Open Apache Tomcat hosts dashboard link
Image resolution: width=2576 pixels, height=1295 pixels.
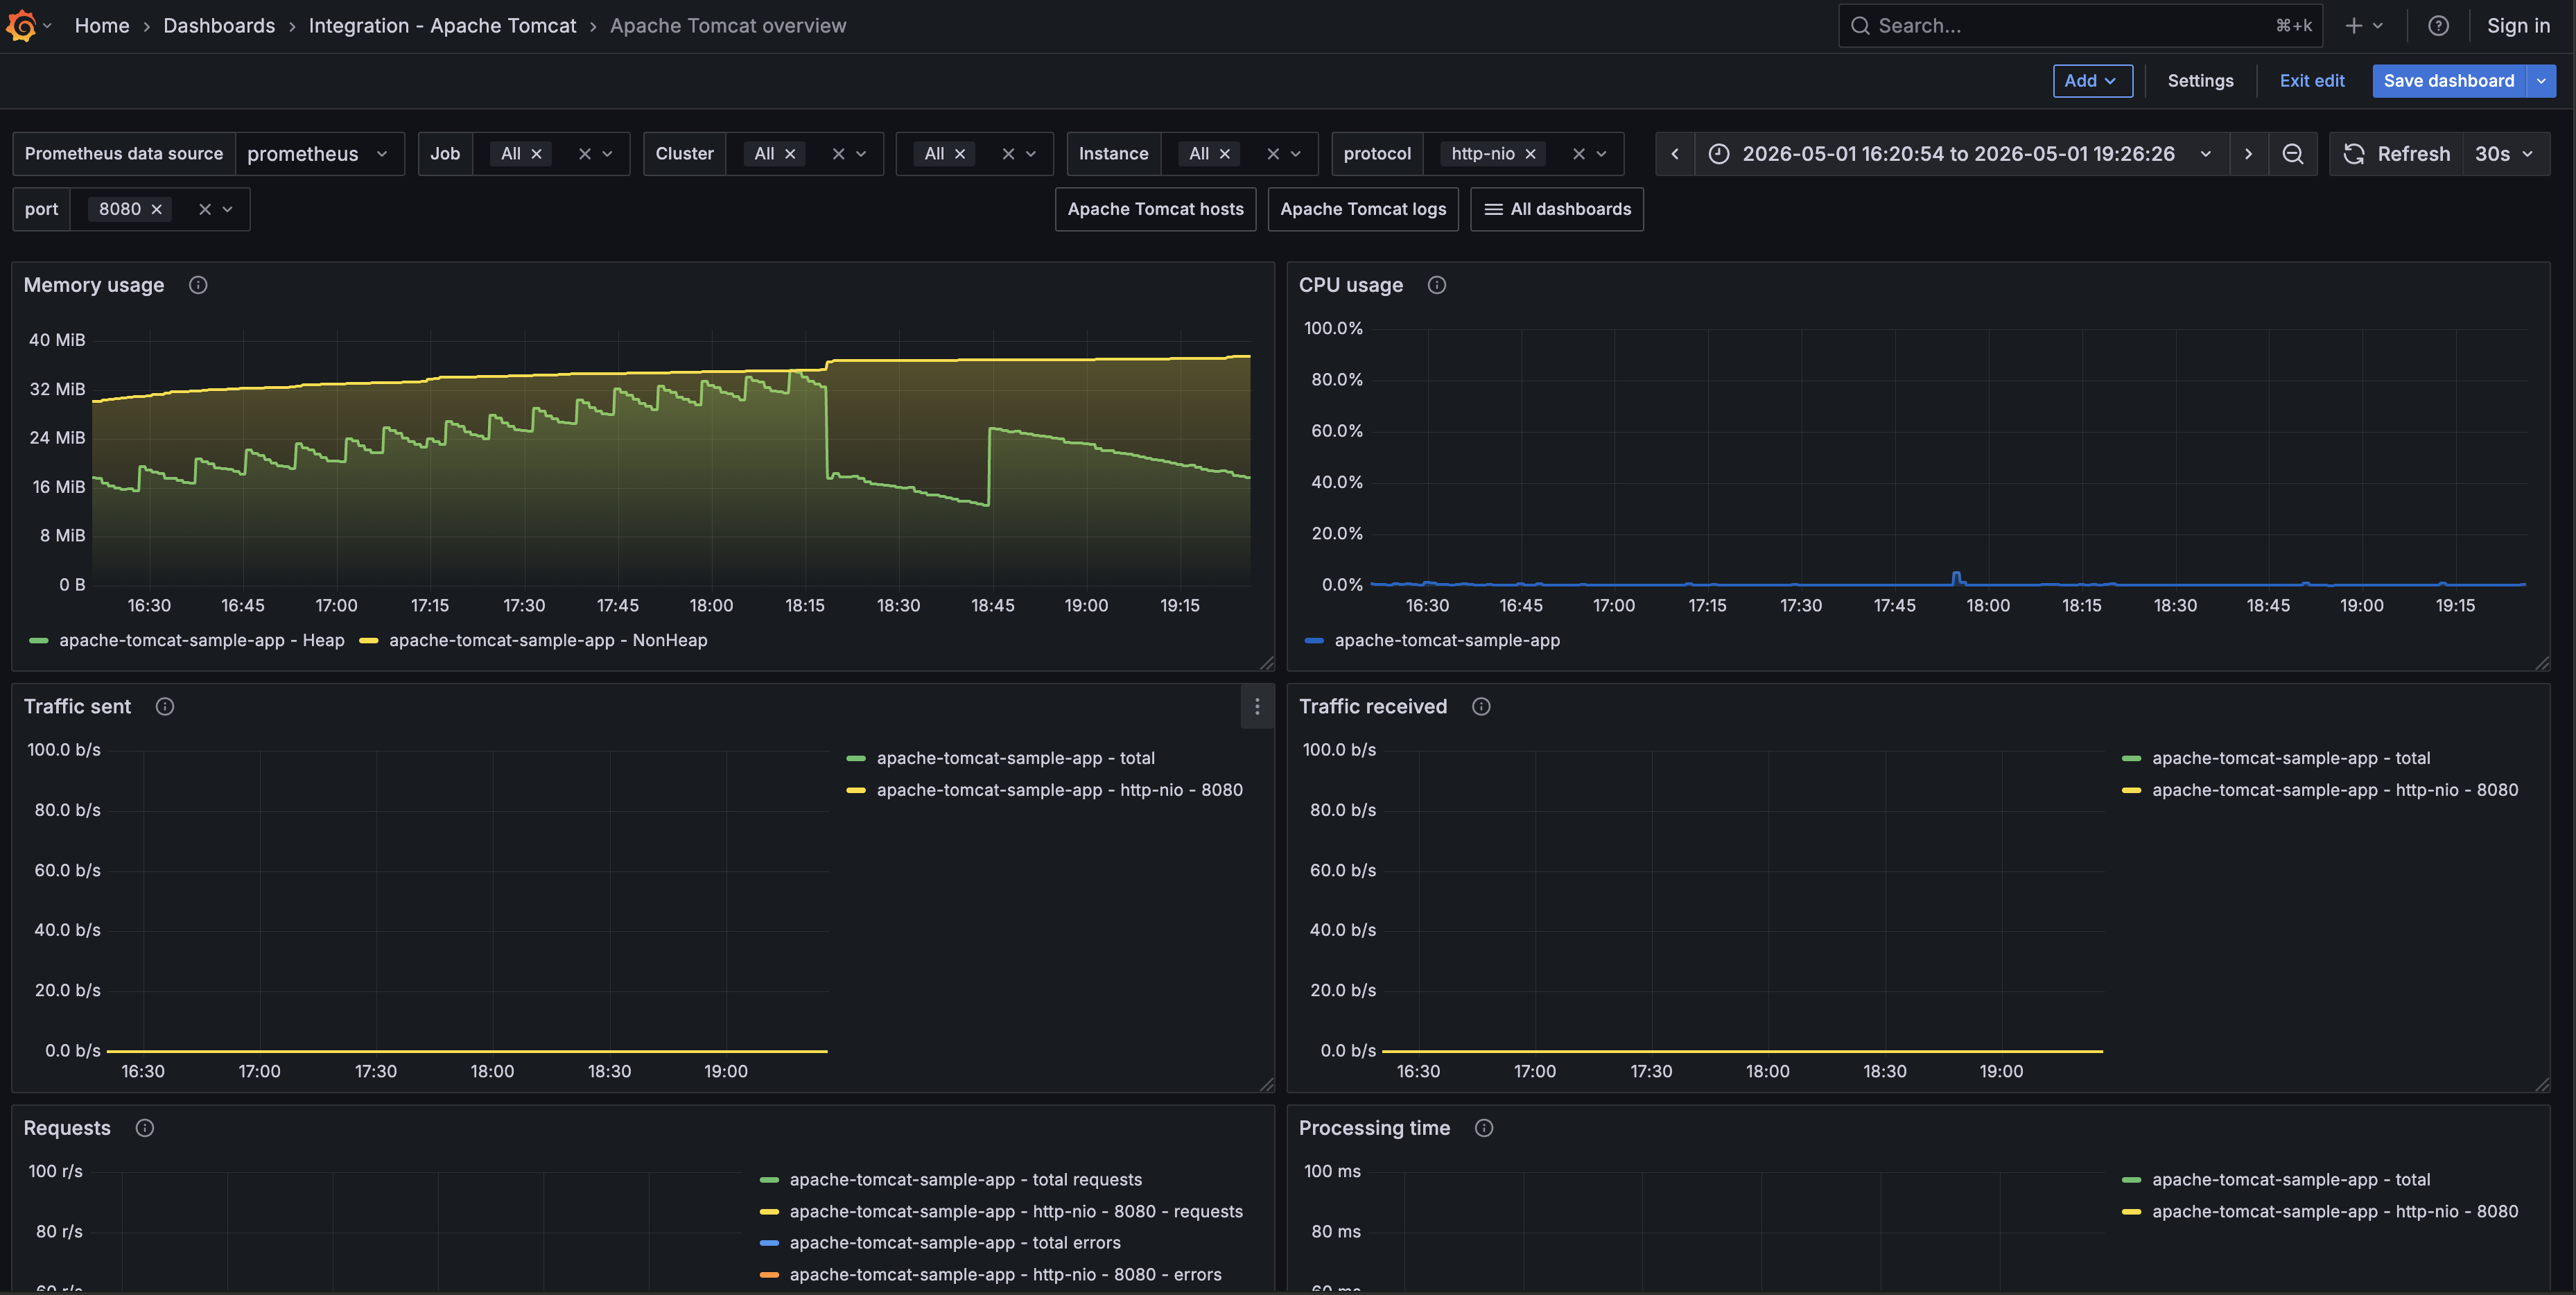click(1155, 209)
